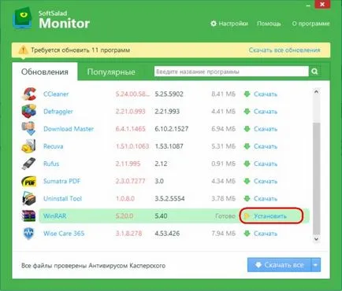Click the Скачать все button
Image resolution: width=342 pixels, height=291 pixels.
point(279,265)
